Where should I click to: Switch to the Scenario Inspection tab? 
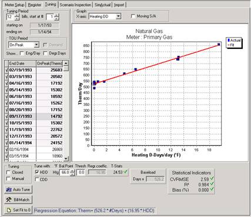75,5
